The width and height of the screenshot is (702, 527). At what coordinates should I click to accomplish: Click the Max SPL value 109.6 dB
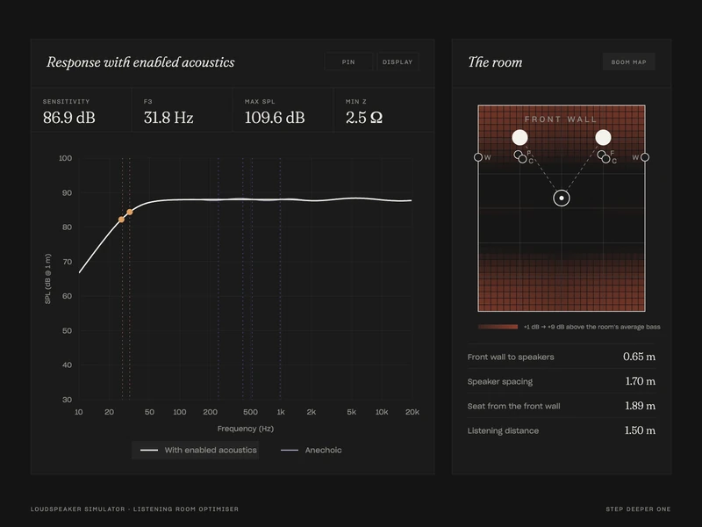click(x=275, y=118)
